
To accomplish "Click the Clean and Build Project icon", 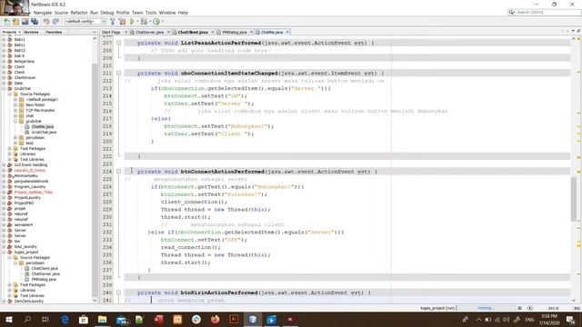I will pos(122,22).
